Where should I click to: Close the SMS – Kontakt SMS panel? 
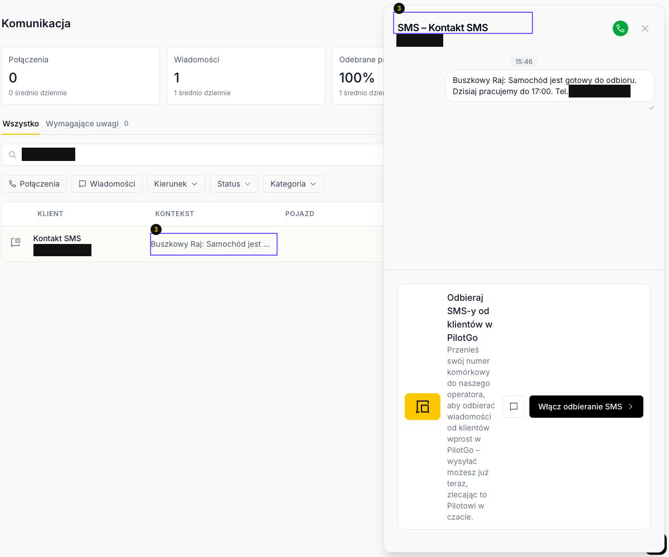(645, 28)
